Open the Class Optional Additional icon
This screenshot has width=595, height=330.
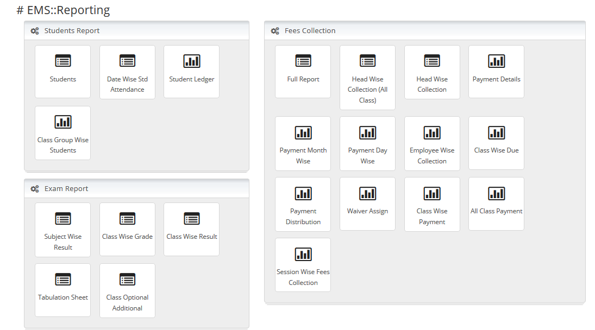click(127, 280)
